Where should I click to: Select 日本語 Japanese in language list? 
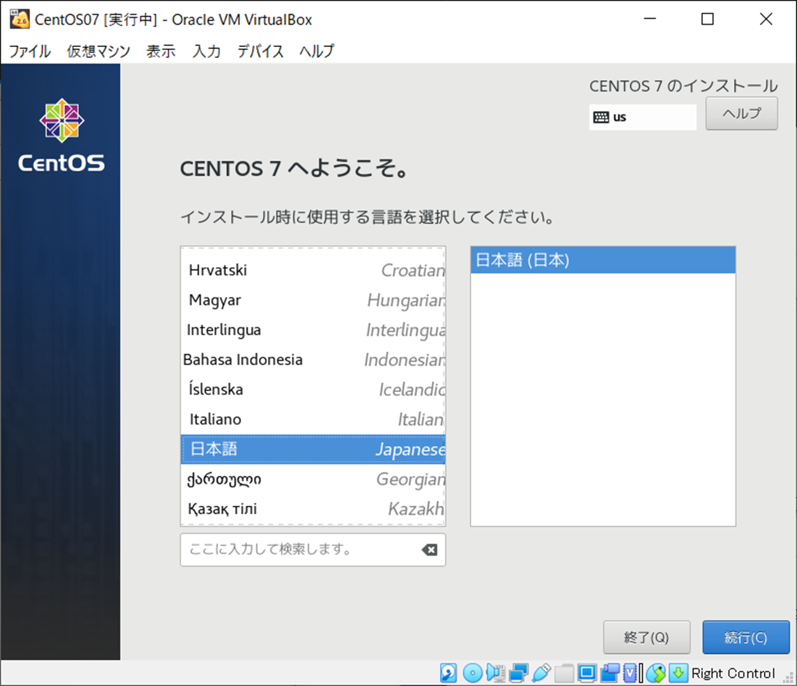click(x=313, y=449)
